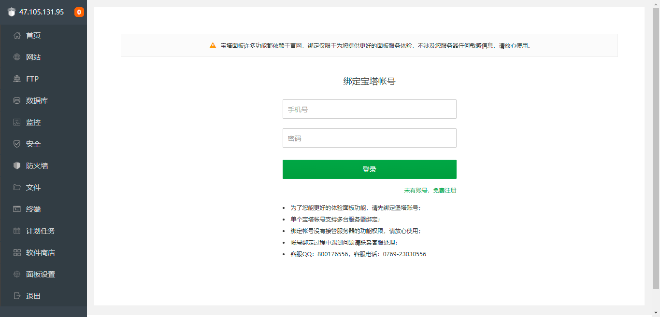Click the warning banner text about 宝塔面板

(x=376, y=46)
